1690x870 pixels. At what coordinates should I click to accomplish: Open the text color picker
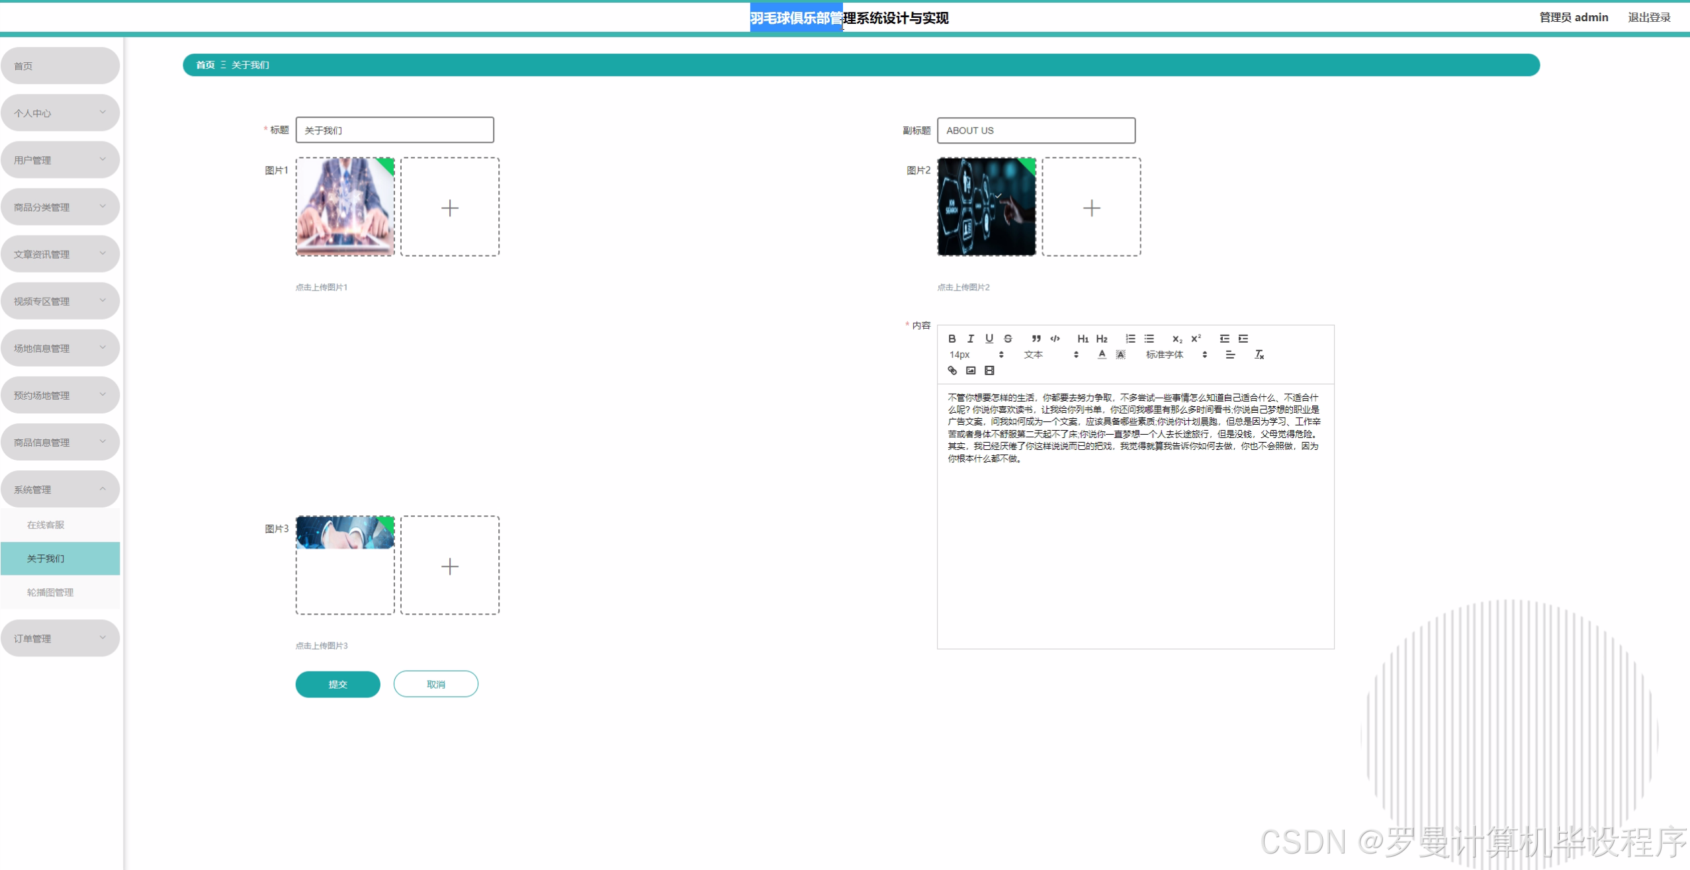coord(1102,355)
